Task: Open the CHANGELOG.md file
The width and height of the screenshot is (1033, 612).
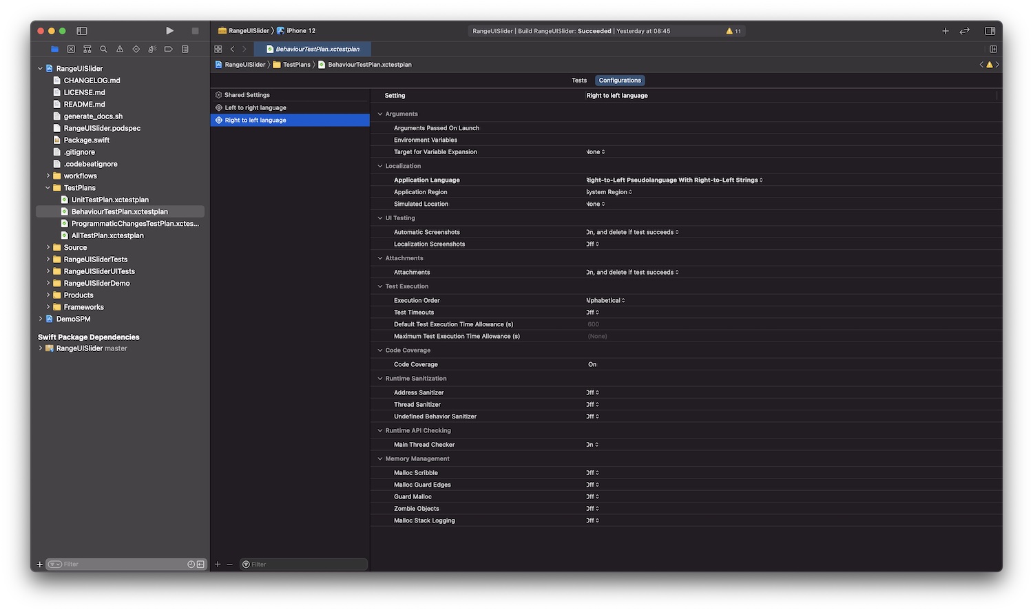Action: pyautogui.click(x=92, y=81)
